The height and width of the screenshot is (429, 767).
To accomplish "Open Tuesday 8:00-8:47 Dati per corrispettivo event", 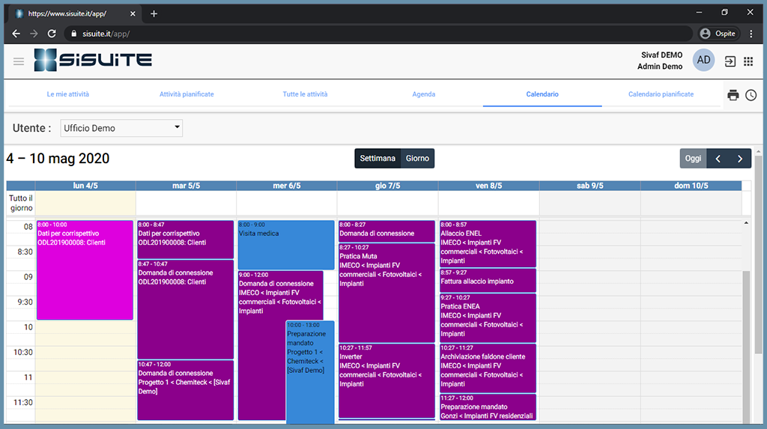I will click(186, 240).
